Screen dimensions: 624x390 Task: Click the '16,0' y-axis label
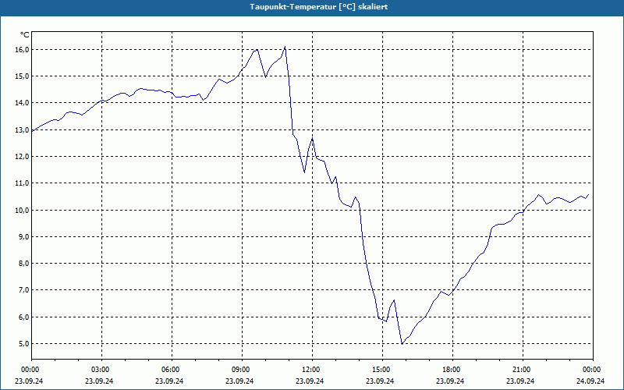[x=23, y=50]
